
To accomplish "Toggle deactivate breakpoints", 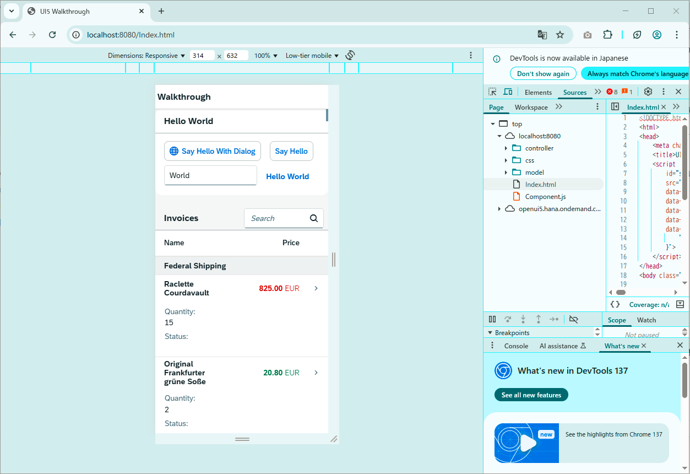I will click(x=573, y=319).
